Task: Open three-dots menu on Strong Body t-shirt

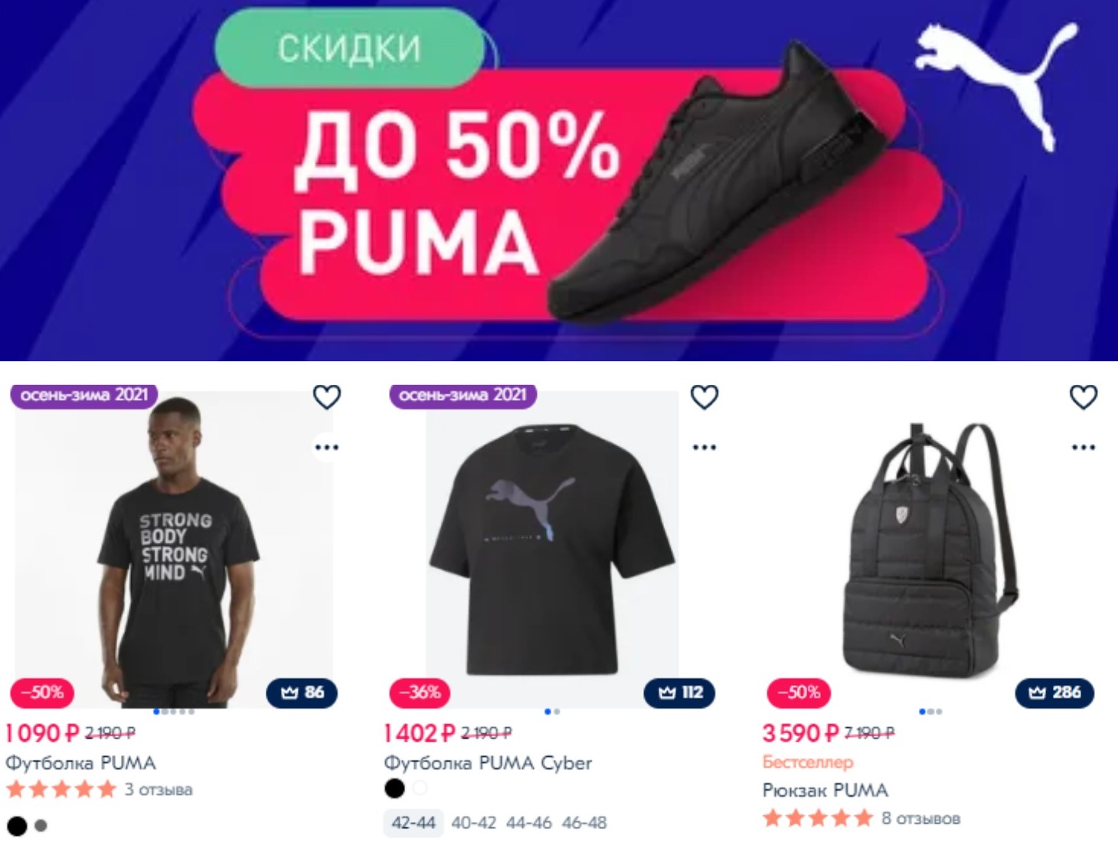Action: point(326,447)
